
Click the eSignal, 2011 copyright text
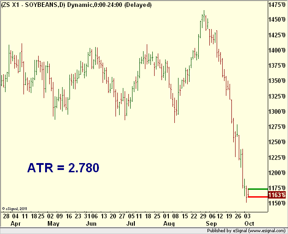(15, 209)
